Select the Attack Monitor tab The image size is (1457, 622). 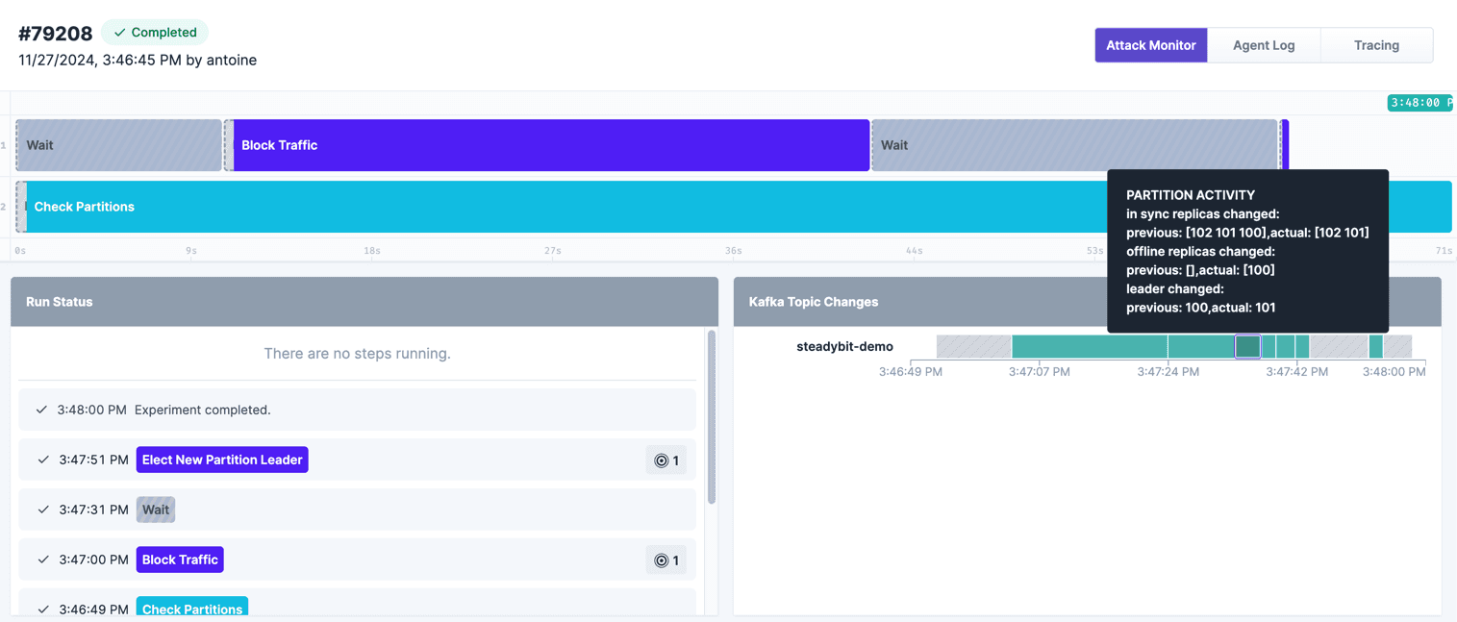pyautogui.click(x=1150, y=44)
